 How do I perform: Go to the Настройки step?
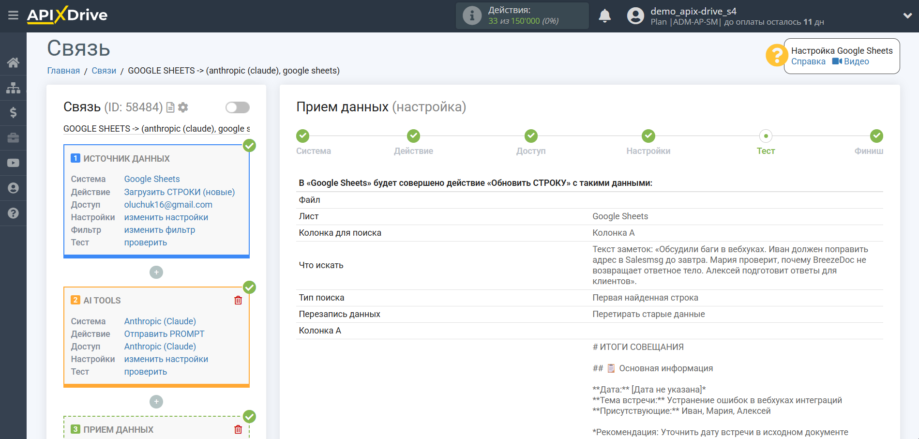[648, 136]
